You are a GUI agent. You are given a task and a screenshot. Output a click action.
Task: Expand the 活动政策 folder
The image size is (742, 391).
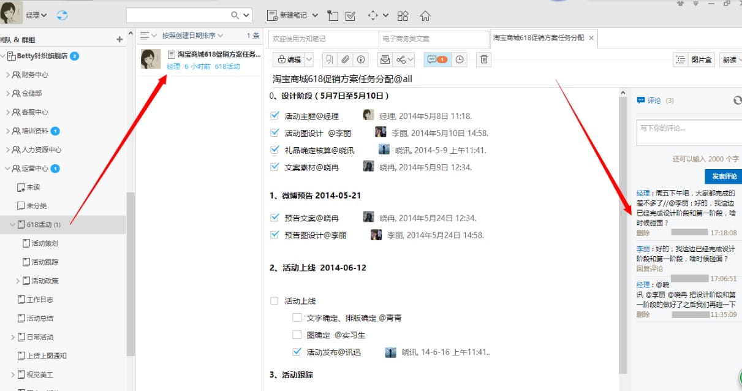tap(17, 281)
